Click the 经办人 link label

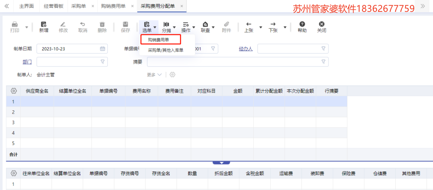[x=246, y=49]
